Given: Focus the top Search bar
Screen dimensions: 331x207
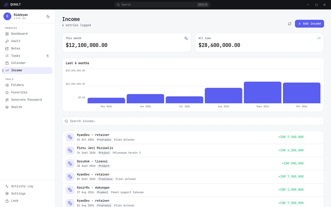Looking at the screenshot, I should (x=162, y=5).
